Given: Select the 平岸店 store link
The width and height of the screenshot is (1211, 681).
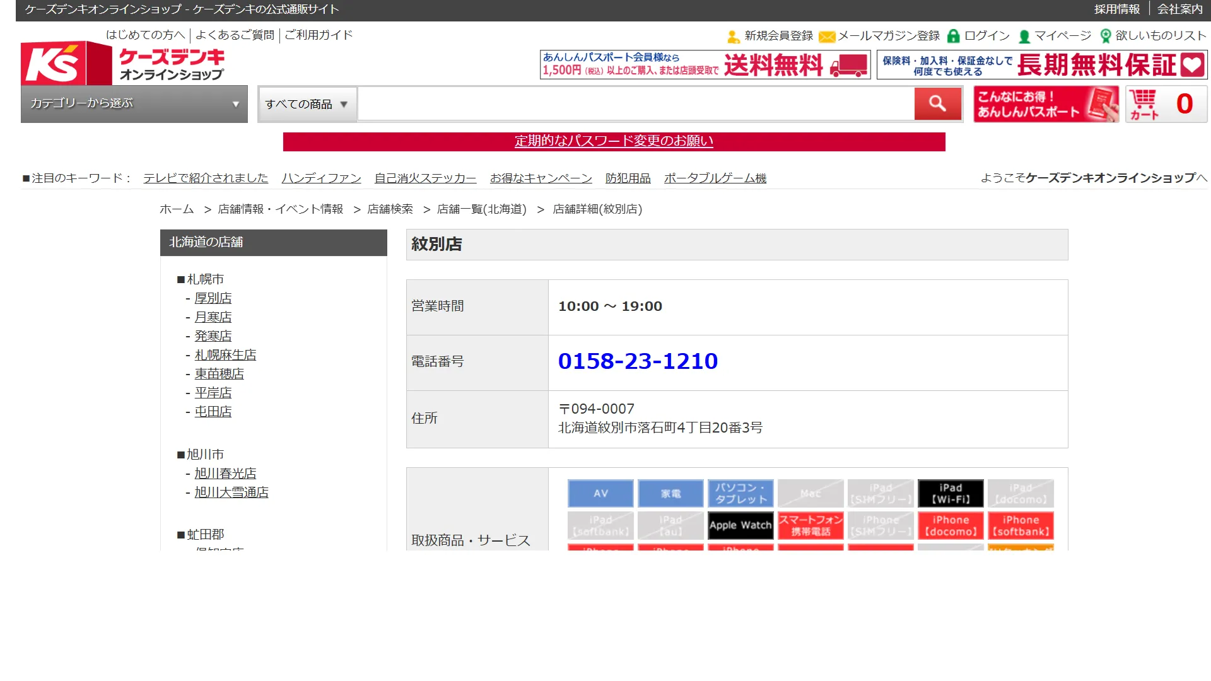Looking at the screenshot, I should click(x=213, y=393).
